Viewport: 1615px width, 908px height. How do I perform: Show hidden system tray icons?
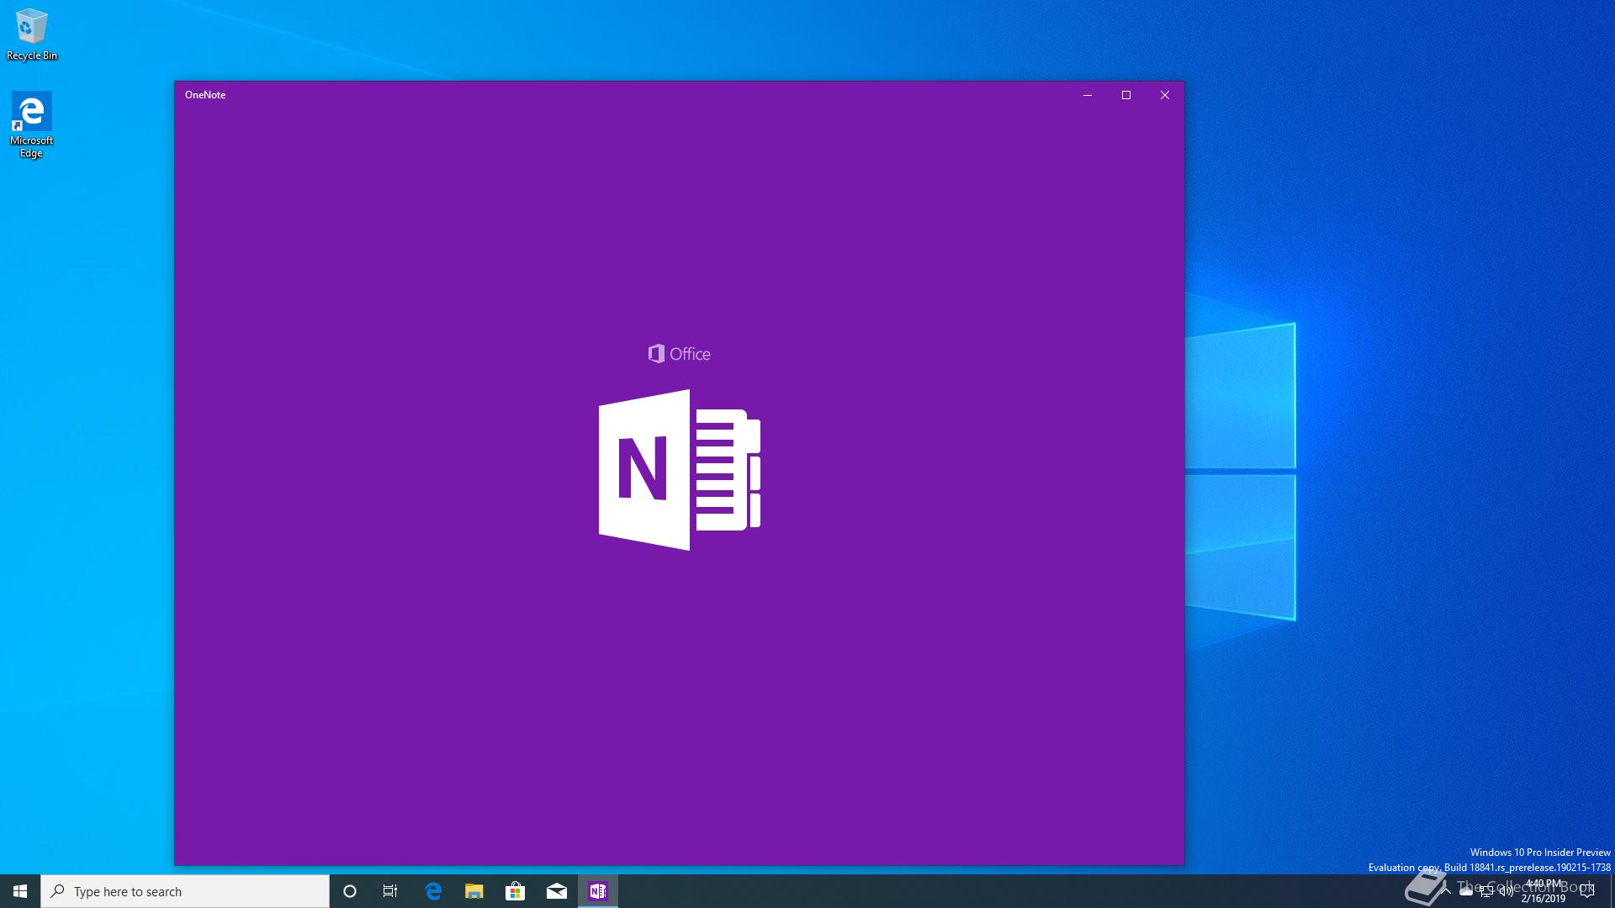click(1446, 891)
